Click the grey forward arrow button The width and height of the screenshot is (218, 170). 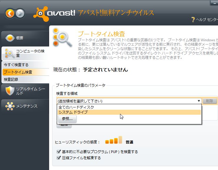(x=20, y=13)
